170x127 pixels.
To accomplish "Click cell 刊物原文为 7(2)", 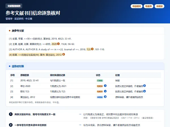I will [58, 91].
